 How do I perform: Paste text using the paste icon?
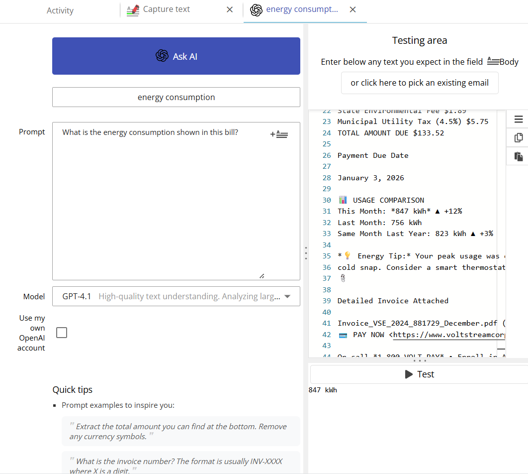(x=518, y=156)
